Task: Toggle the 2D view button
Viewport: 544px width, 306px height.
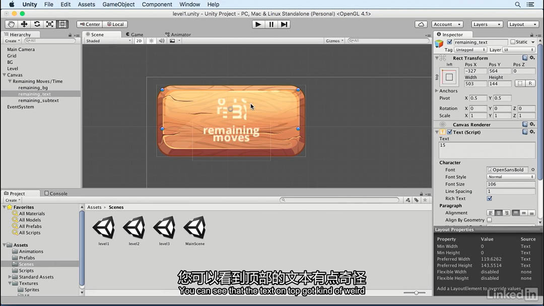Action: point(139,41)
